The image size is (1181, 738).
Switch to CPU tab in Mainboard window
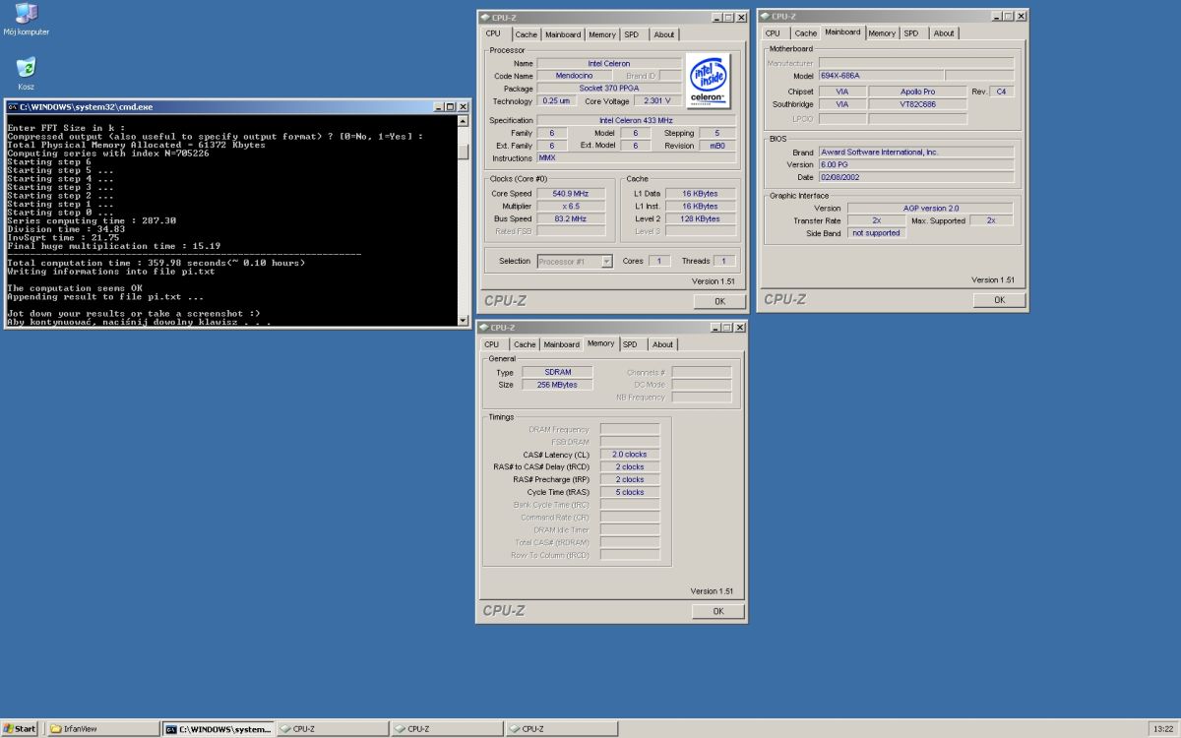tap(773, 33)
